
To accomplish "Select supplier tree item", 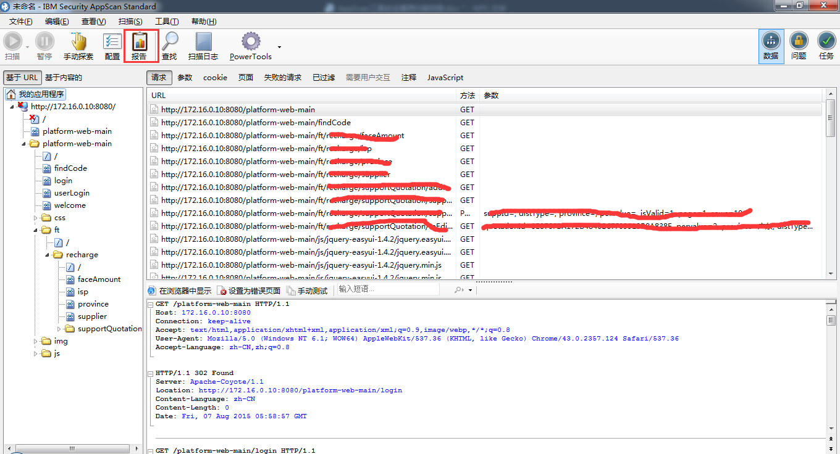I will (92, 316).
